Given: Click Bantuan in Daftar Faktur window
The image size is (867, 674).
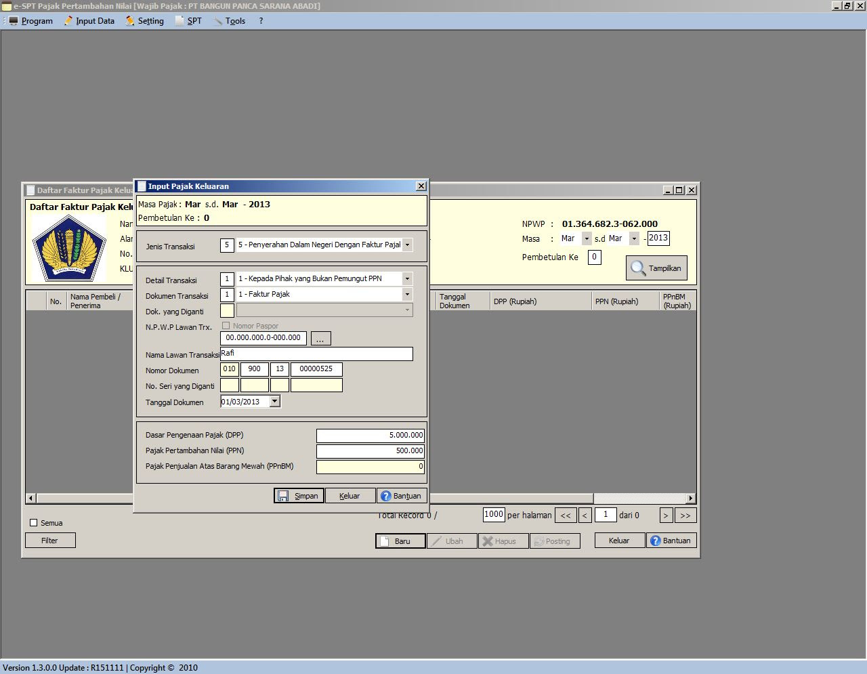Looking at the screenshot, I should click(x=671, y=541).
